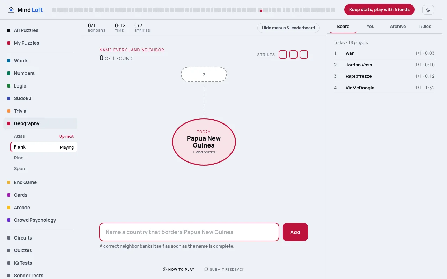Click the Mind Loft house logo icon
The height and width of the screenshot is (279, 447).
(11, 10)
